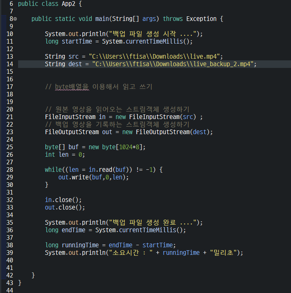The image size is (291, 293).
Task: Click "startTime" declaration on line 11
Action: (77, 41)
